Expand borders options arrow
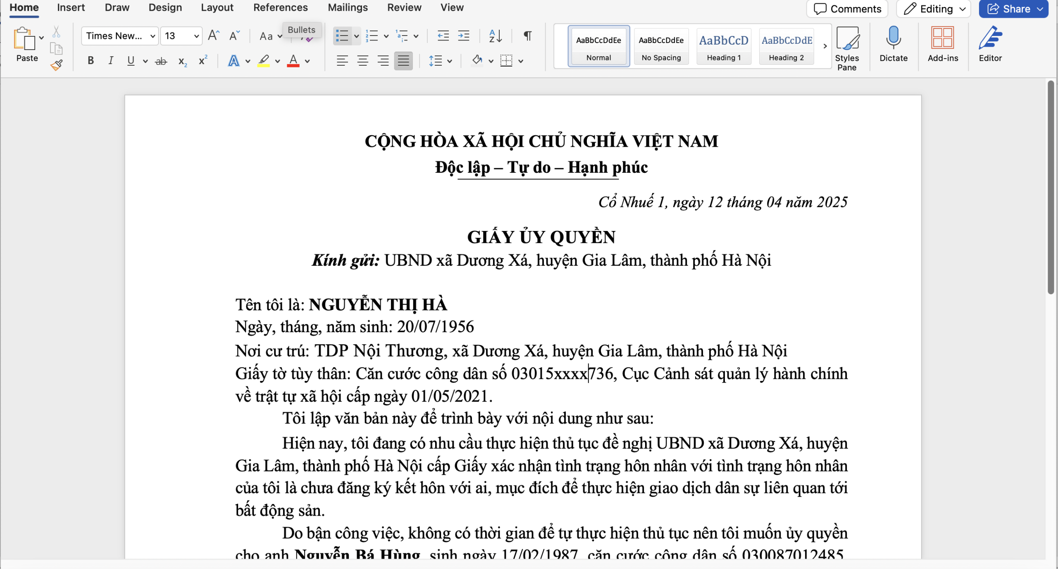1058x569 pixels. [x=521, y=61]
